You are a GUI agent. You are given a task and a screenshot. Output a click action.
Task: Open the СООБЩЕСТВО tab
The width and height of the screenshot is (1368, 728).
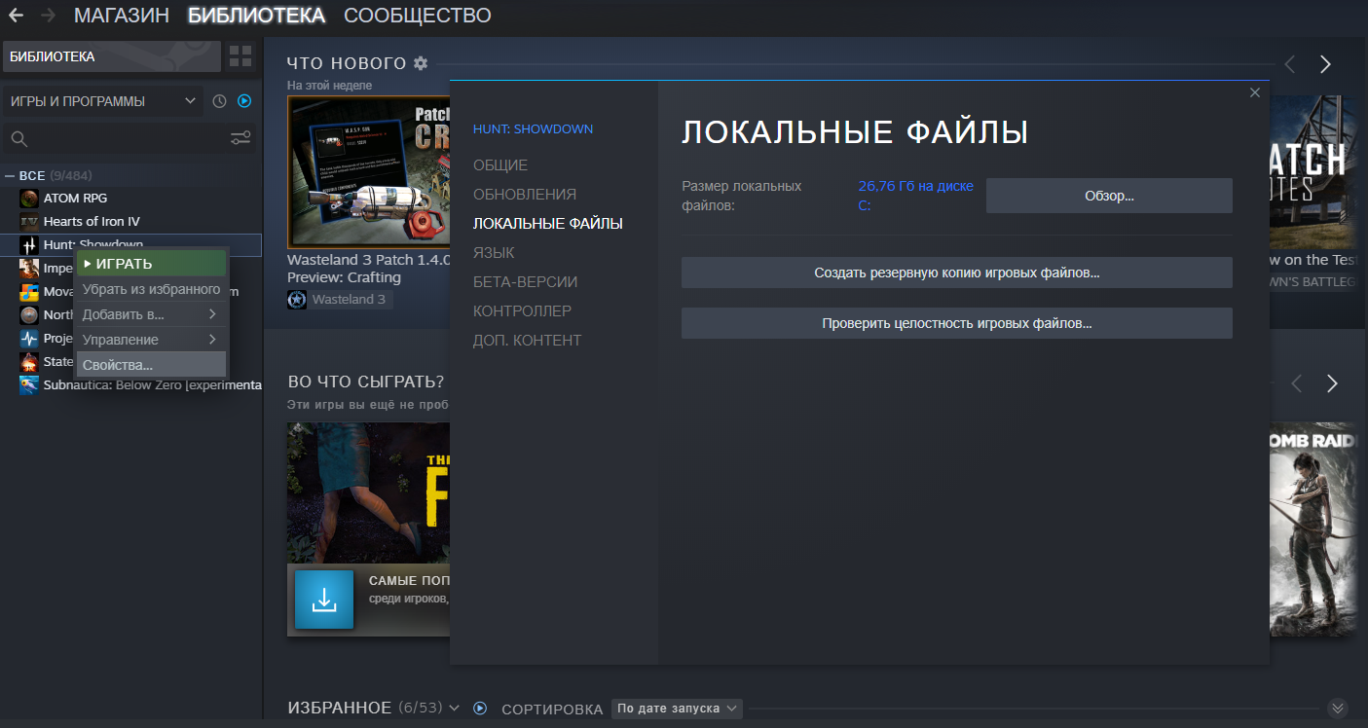(x=418, y=16)
